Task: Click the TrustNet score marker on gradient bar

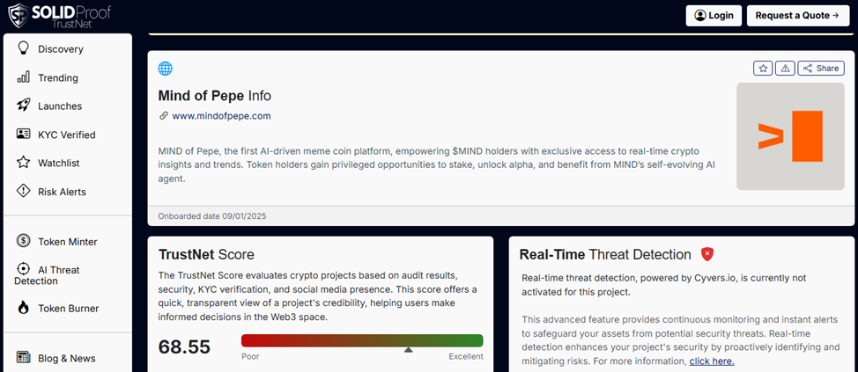Action: [408, 350]
